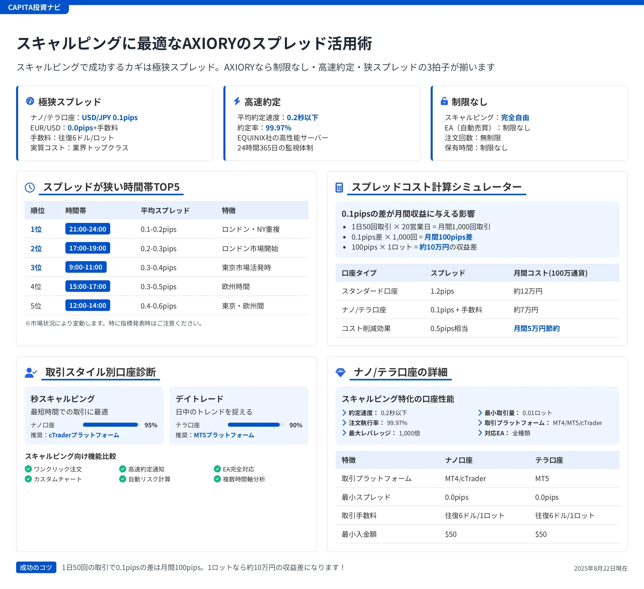Click the green check icon for 自動リスク計算
Screen dimensions: 644x589
(x=123, y=479)
